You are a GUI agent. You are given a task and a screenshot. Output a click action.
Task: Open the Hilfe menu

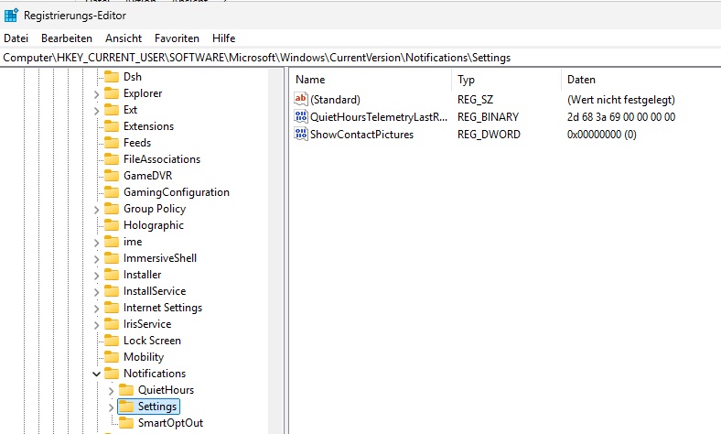pos(224,38)
